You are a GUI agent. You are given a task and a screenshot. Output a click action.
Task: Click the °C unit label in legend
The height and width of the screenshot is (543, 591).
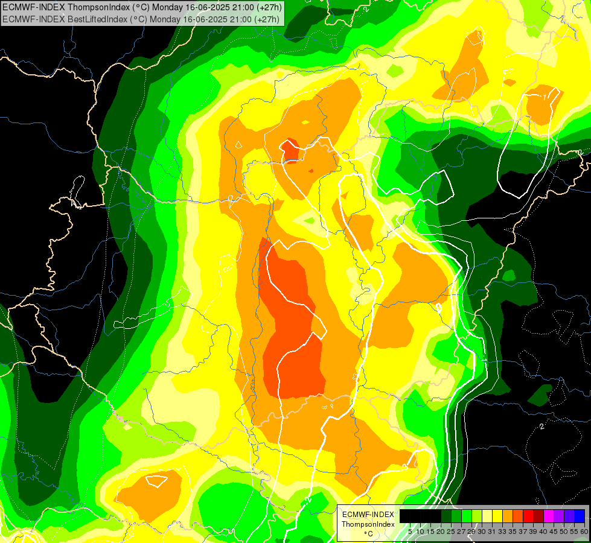coord(369,534)
